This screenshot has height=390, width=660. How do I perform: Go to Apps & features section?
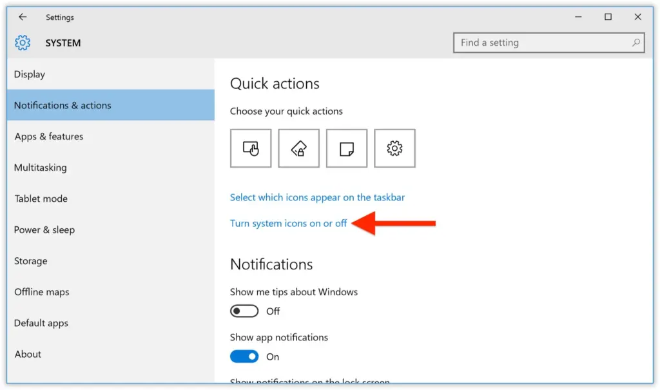pos(49,137)
